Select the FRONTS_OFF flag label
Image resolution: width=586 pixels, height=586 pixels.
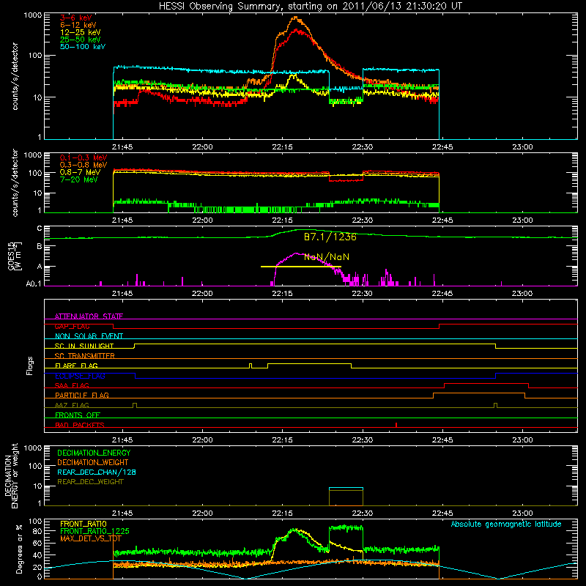tap(78, 415)
